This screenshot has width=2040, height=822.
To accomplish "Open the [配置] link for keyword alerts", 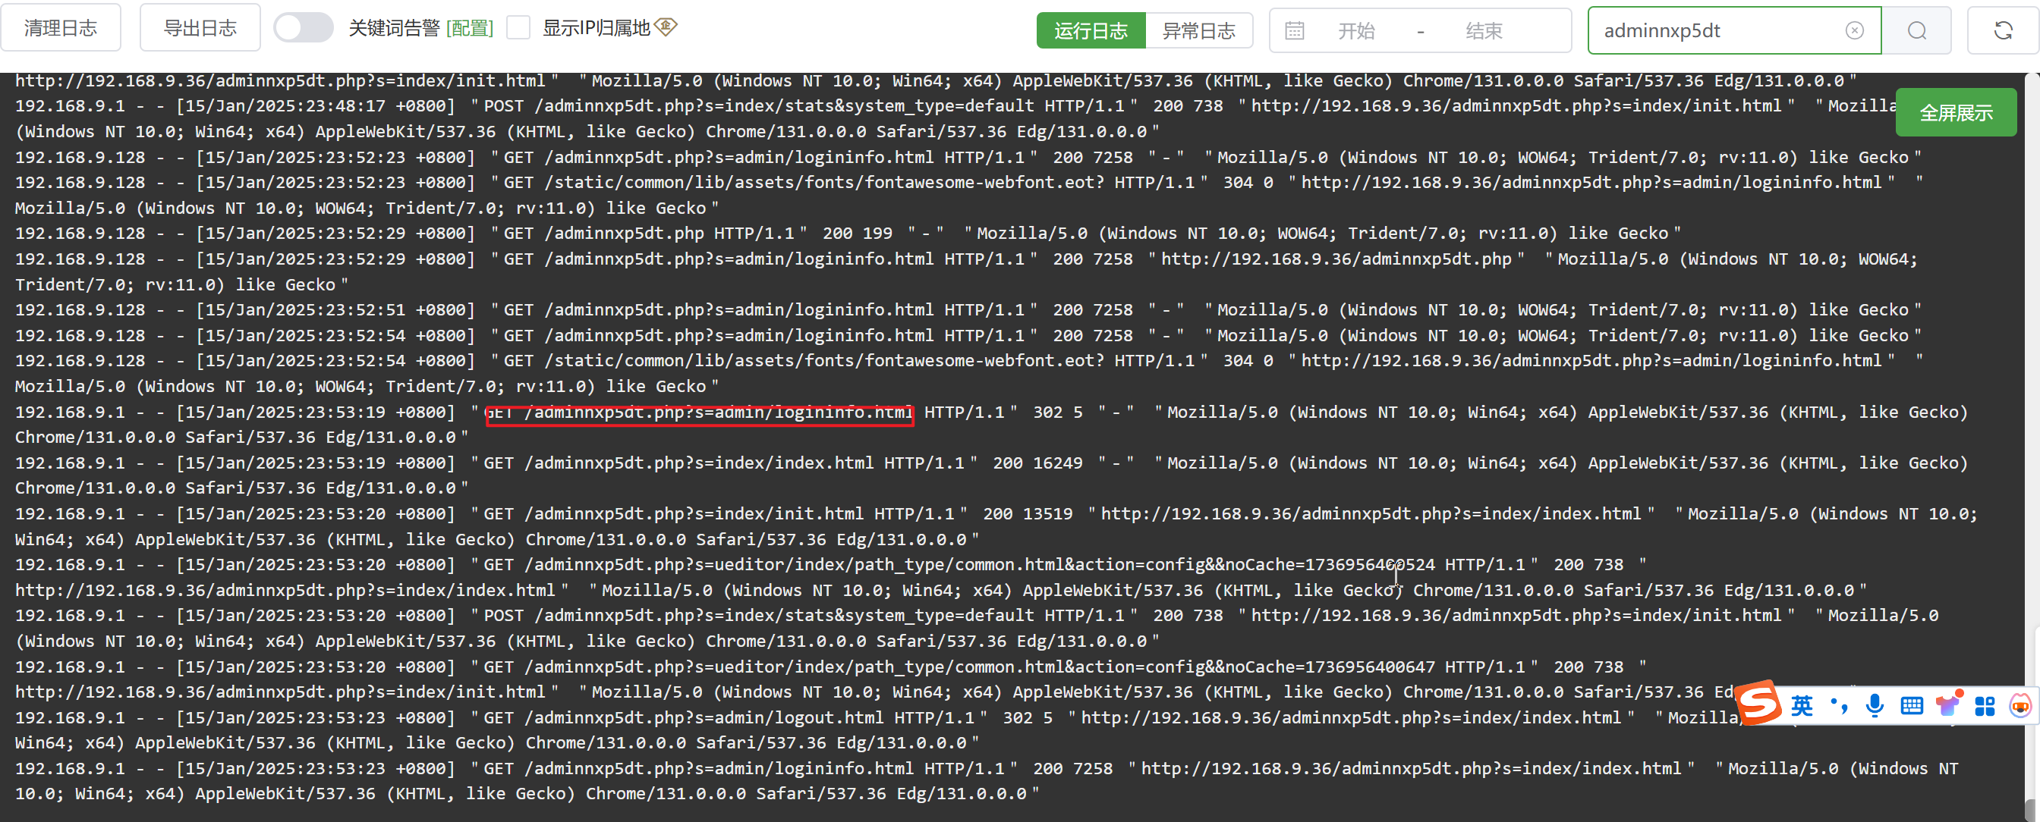I will (470, 29).
